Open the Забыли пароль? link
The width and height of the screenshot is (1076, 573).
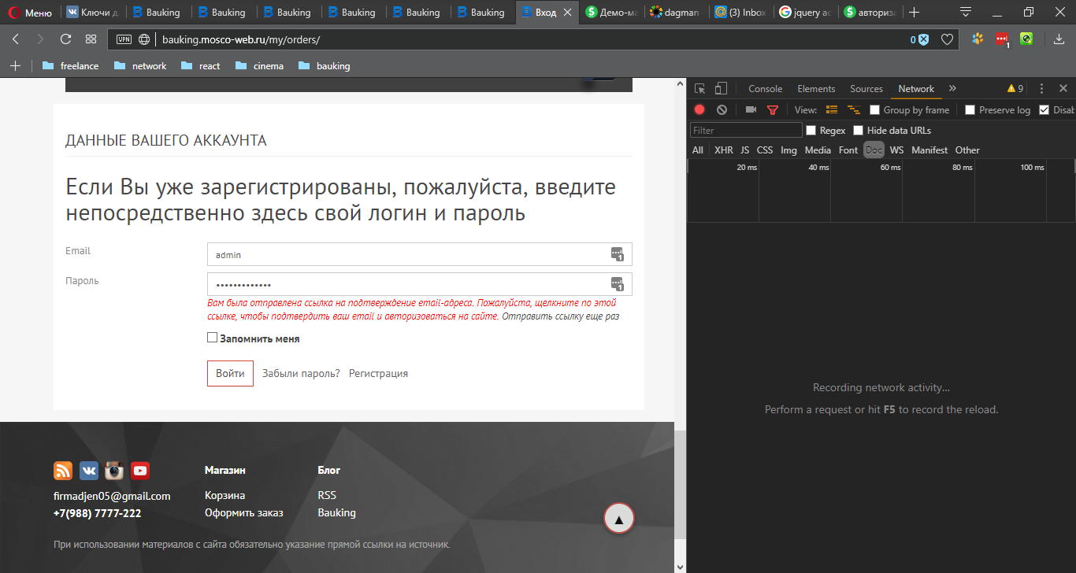tap(301, 374)
